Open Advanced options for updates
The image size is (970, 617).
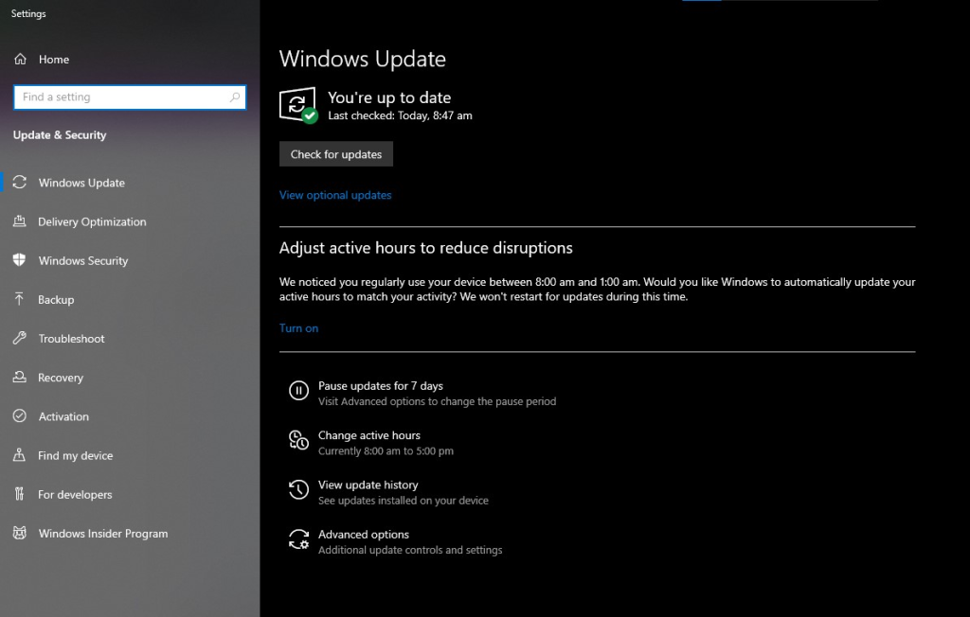[x=364, y=534]
